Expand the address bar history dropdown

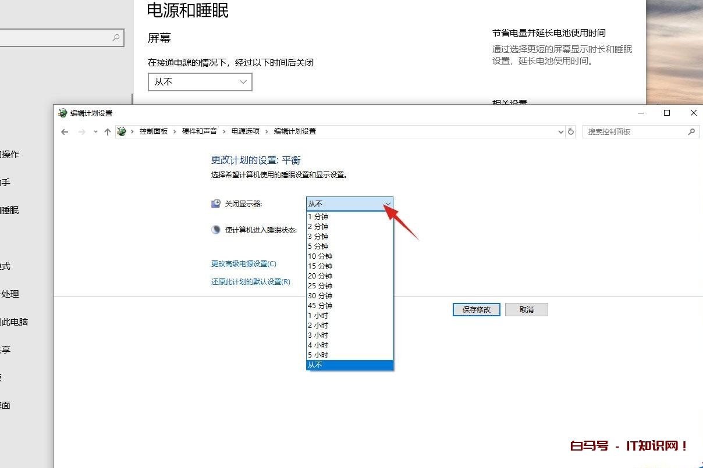(x=560, y=132)
